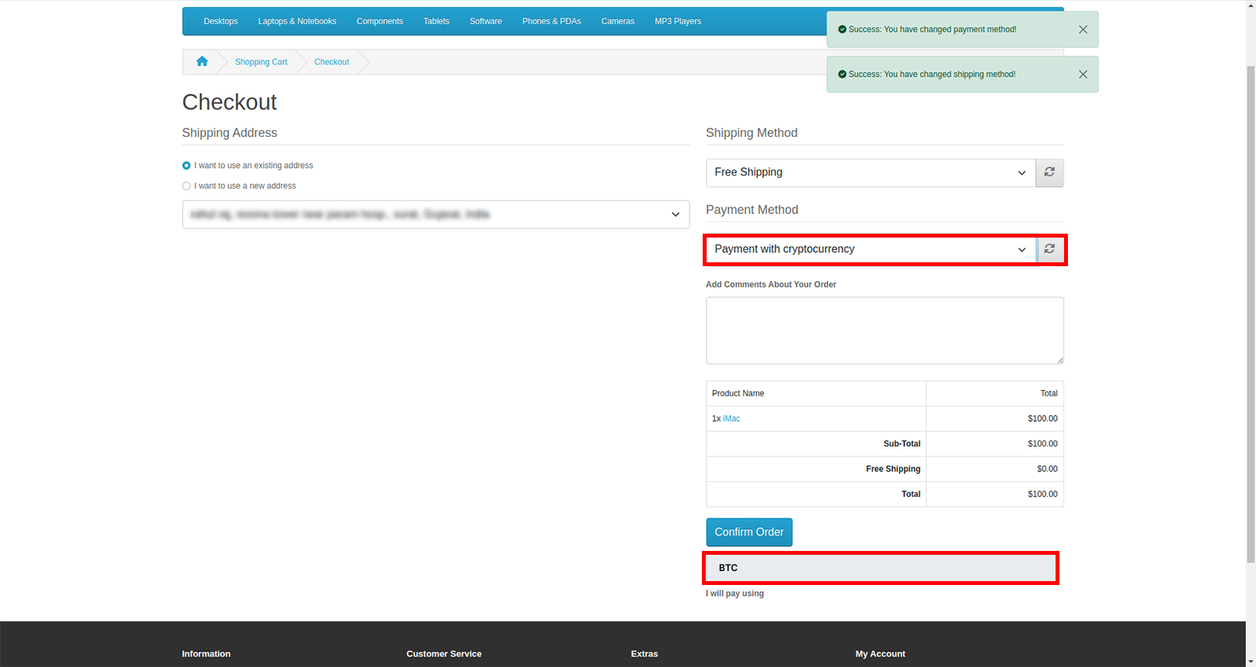Open the Cameras menu
The image size is (1256, 667).
pyautogui.click(x=618, y=22)
